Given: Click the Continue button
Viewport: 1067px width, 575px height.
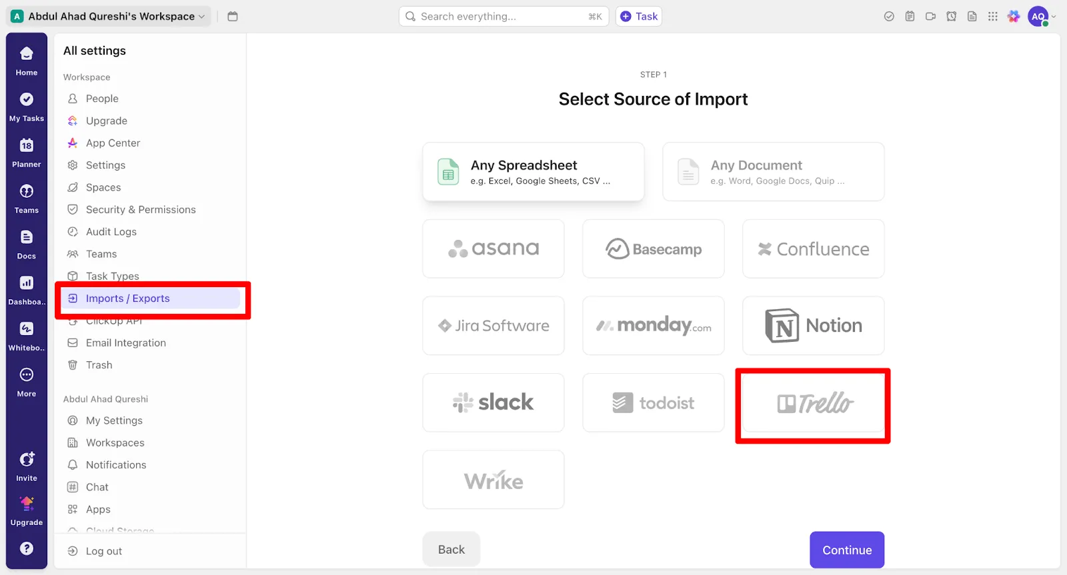Looking at the screenshot, I should [847, 550].
